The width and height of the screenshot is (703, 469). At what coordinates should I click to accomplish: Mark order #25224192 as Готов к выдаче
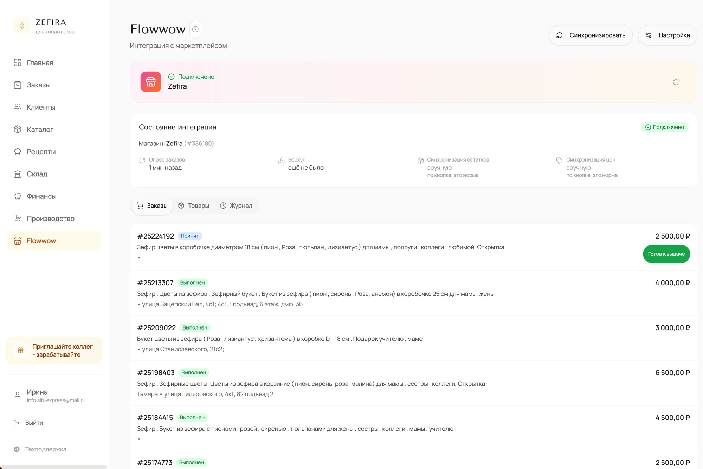[x=666, y=254]
